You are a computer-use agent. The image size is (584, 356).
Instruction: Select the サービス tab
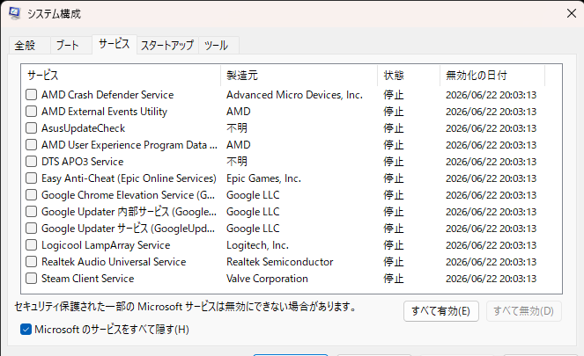[114, 44]
